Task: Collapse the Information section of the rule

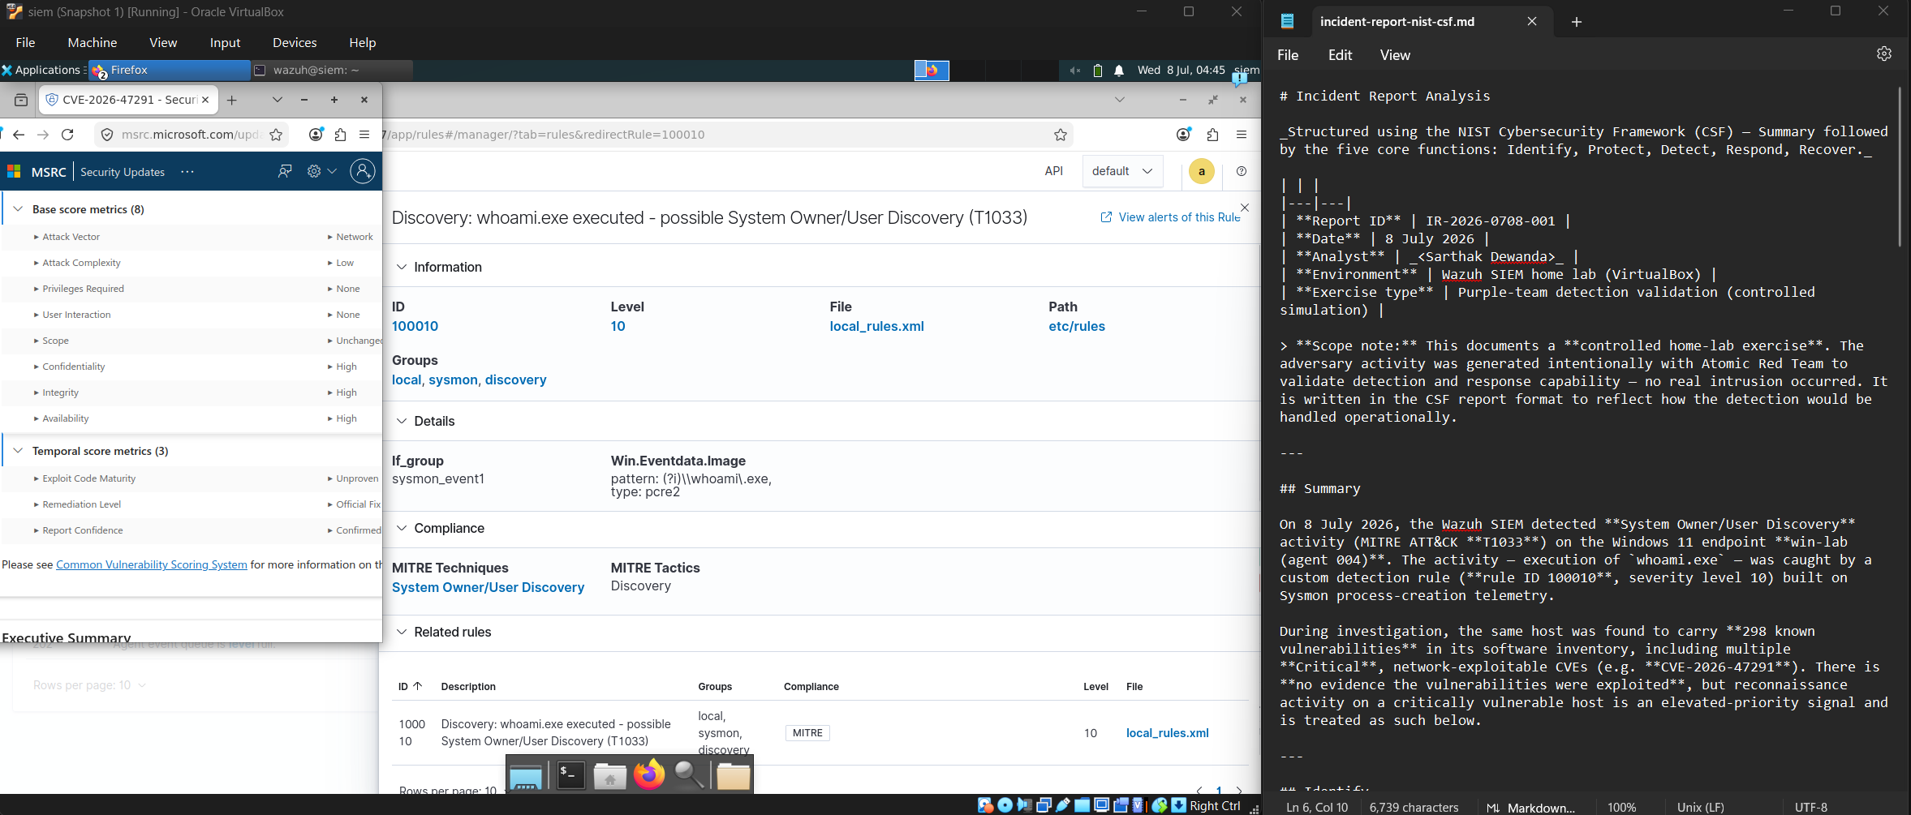Action: tap(401, 267)
